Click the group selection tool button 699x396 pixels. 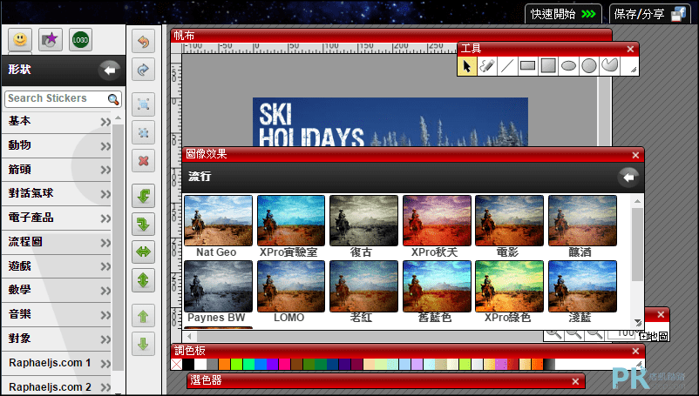143,104
